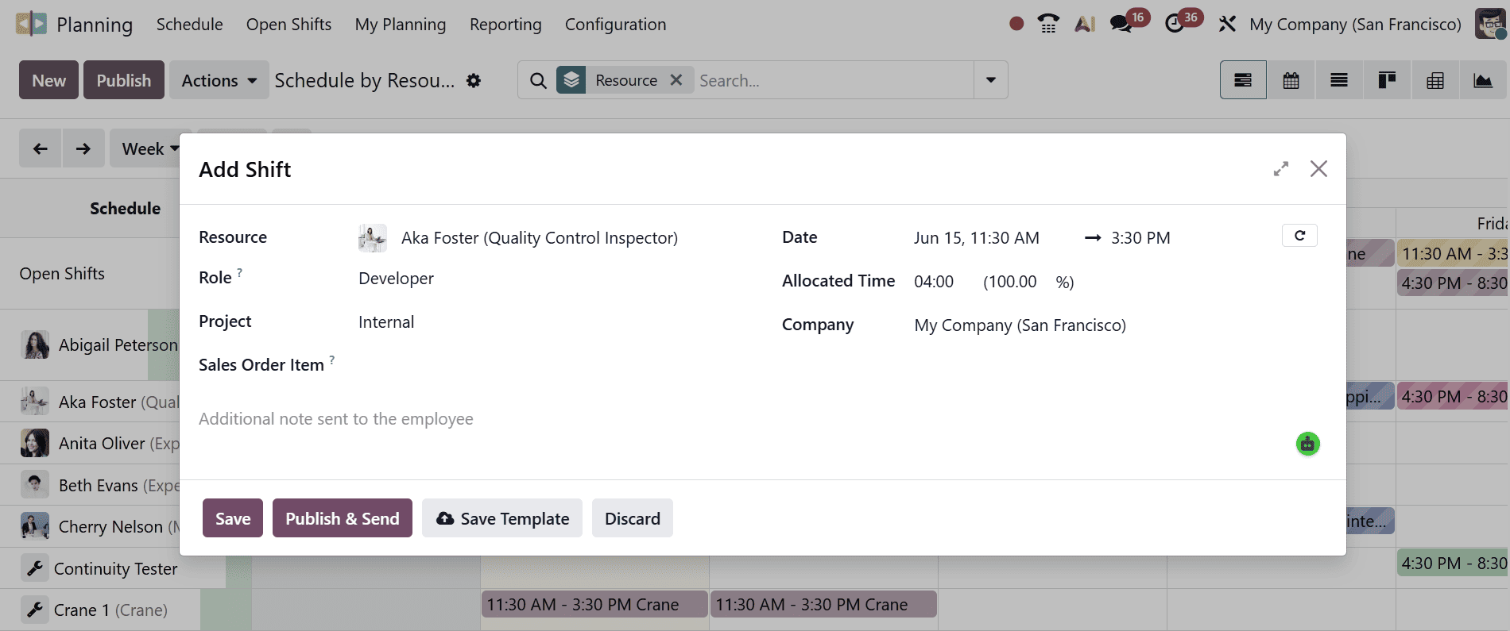Viewport: 1510px width, 631px height.
Task: Save the shift
Action: coord(233,518)
